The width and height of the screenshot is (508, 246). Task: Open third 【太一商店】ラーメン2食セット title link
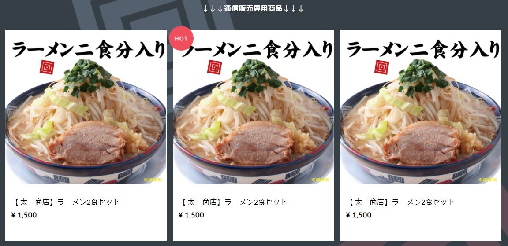tap(400, 202)
